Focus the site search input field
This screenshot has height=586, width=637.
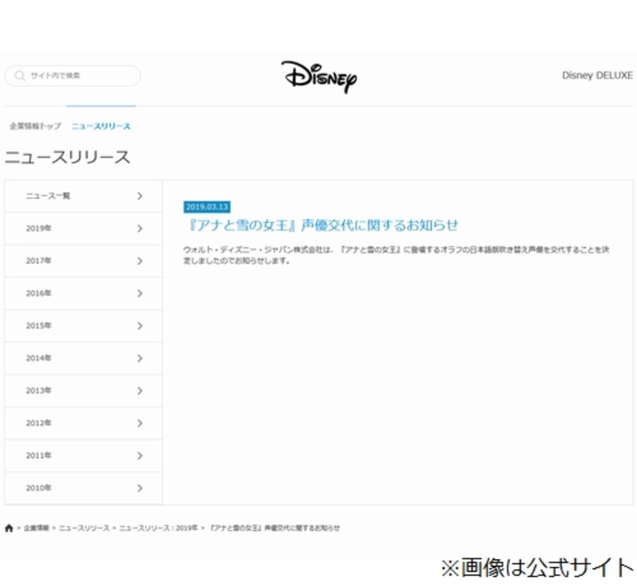point(80,75)
